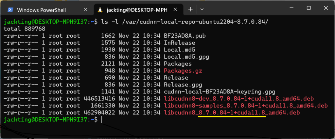Click libcudnn8-samples deb filename
Viewport: 335px width, 139px height.
246,106
